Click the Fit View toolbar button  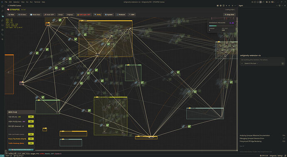pyautogui.click(x=22, y=15)
